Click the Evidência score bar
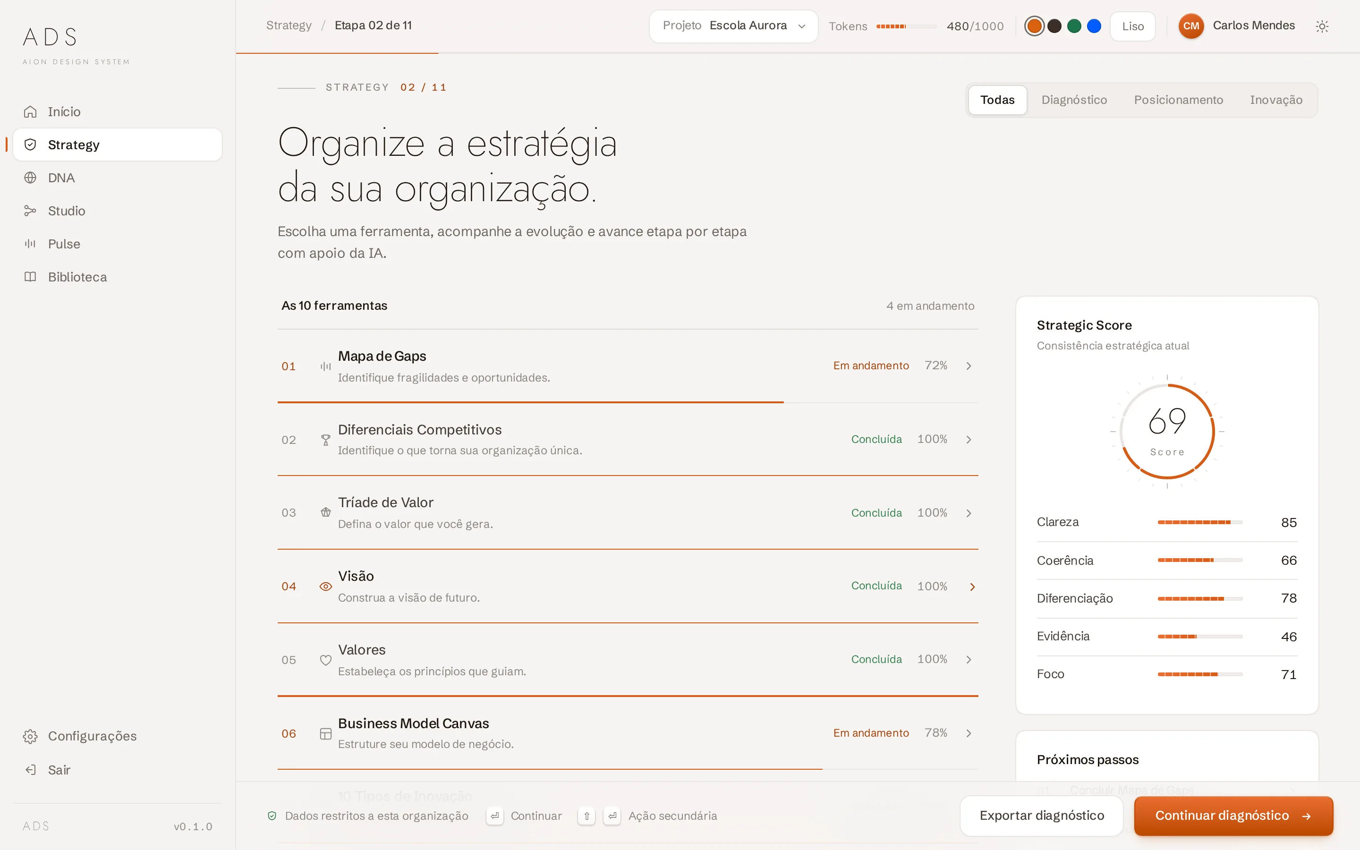Viewport: 1360px width, 850px height. (1200, 637)
